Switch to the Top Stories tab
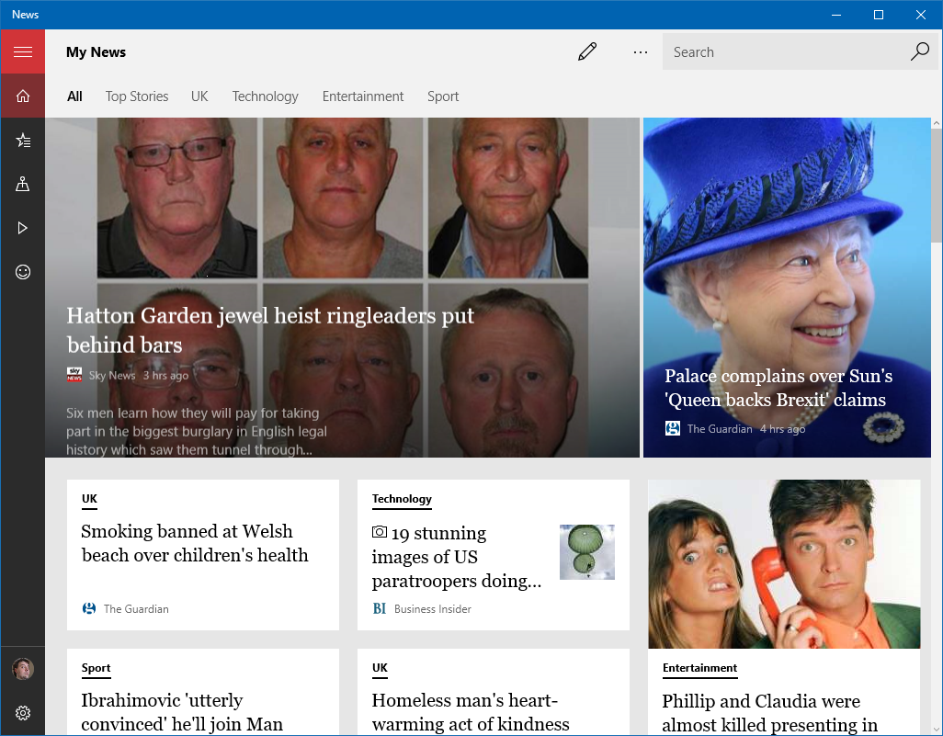943x736 pixels. 137,96
